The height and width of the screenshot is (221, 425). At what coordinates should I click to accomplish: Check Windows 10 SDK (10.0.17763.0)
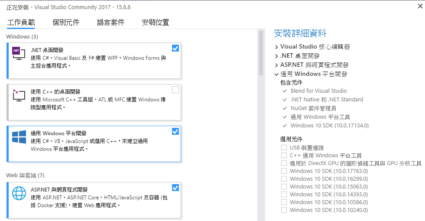[x=284, y=171]
